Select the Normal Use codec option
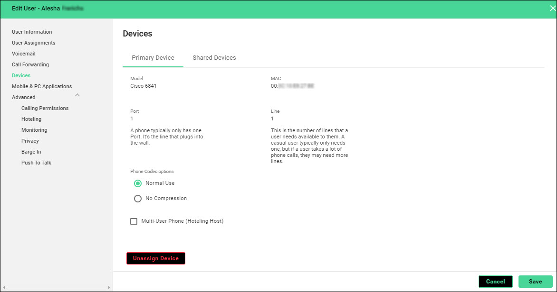This screenshot has width=557, height=292. [x=138, y=183]
